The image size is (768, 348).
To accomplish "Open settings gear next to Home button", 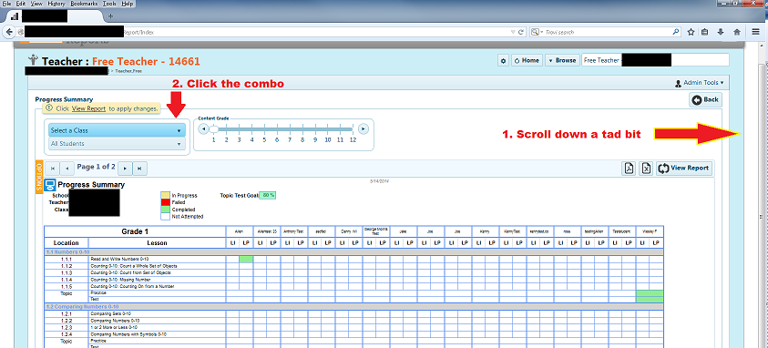I will point(503,61).
